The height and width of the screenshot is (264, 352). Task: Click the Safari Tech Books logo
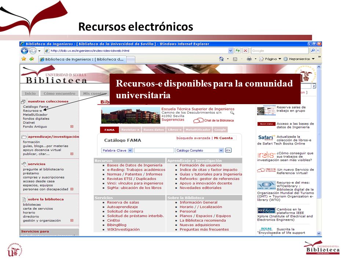pos(267,137)
